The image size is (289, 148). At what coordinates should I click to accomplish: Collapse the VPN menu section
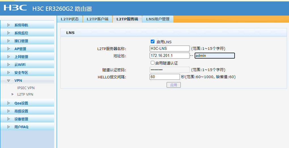point(27,80)
